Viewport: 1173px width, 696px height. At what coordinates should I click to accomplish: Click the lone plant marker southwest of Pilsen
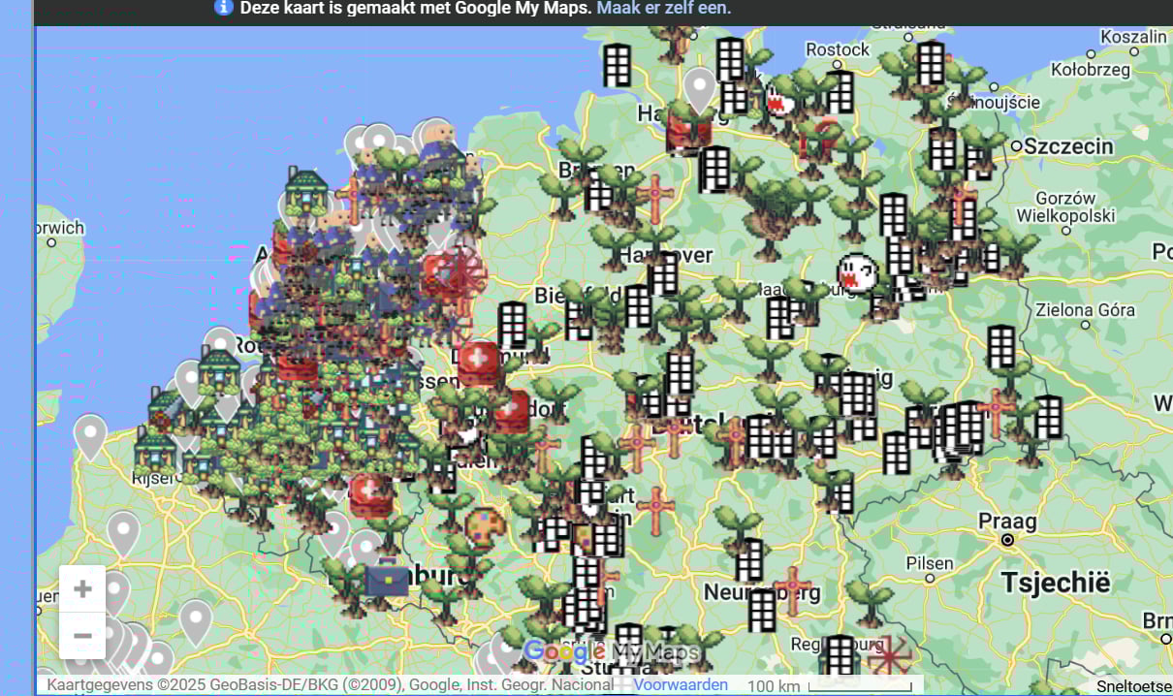870,603
